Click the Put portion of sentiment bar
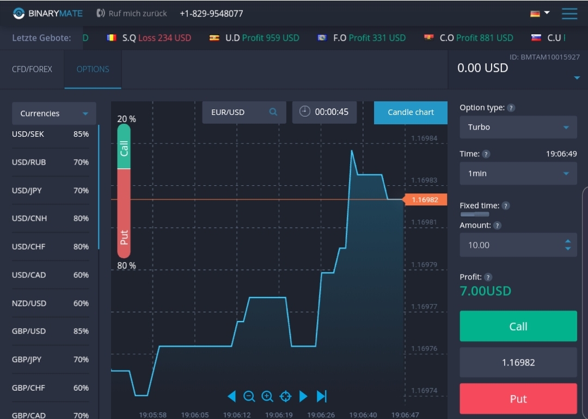 point(124,213)
